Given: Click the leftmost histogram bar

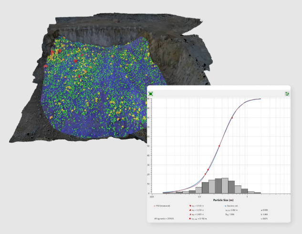Looking at the screenshot, I should pos(167,193).
